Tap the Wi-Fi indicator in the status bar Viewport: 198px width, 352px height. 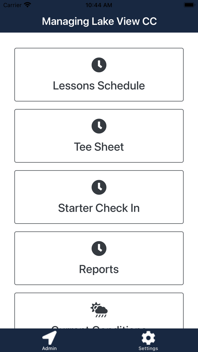27,5
